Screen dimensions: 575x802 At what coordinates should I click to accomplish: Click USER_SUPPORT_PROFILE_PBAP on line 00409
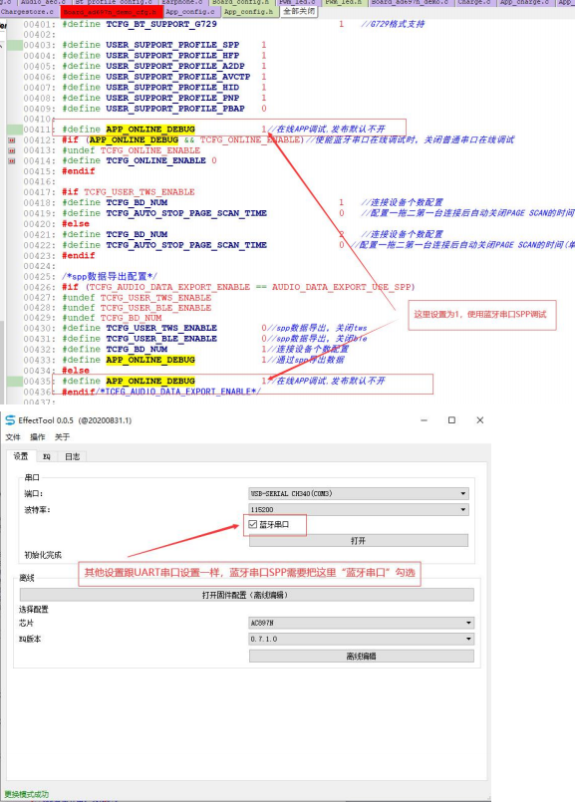point(175,109)
